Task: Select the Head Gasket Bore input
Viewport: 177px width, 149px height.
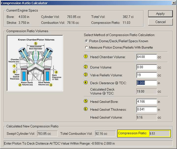Action: (x=147, y=102)
